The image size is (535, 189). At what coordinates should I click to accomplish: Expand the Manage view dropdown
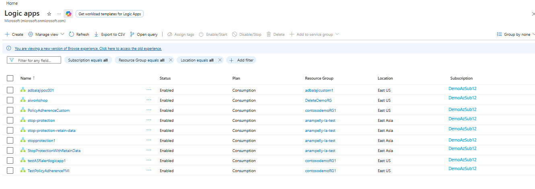[46, 34]
